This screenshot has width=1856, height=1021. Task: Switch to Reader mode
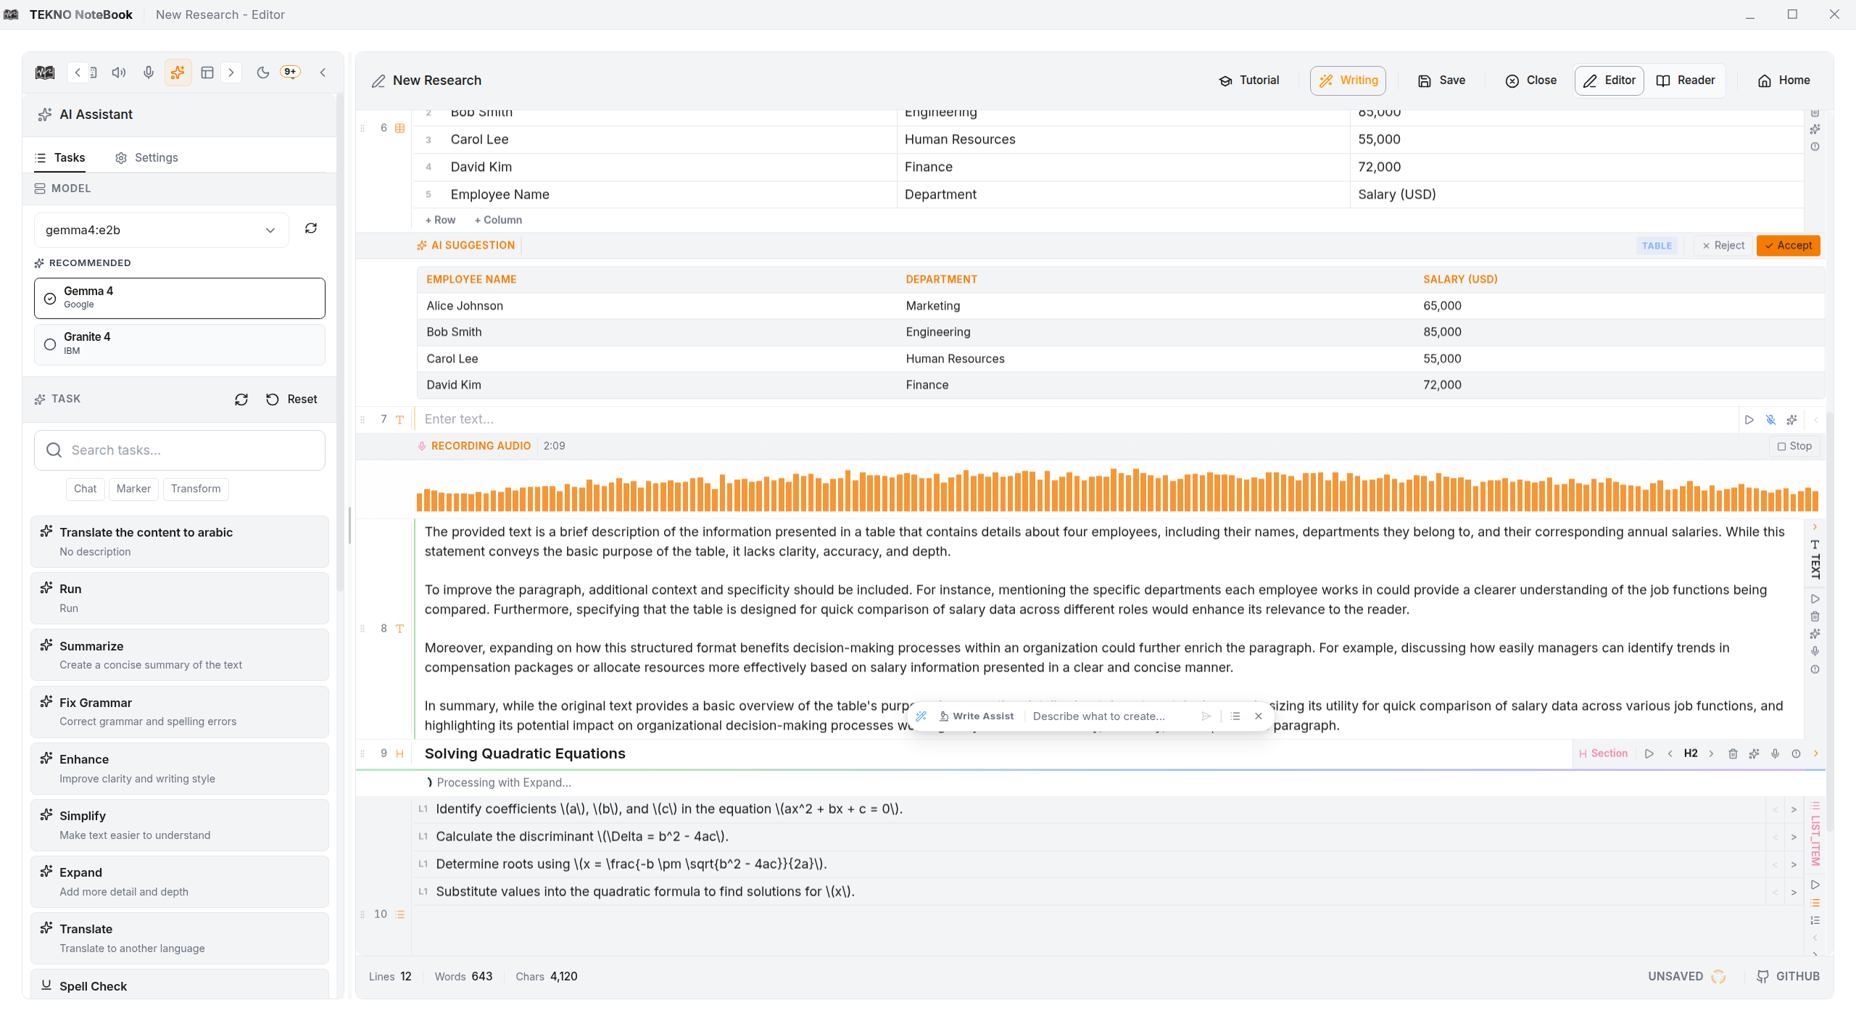coord(1685,80)
